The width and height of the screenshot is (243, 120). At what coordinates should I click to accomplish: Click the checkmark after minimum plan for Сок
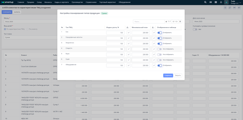[x=154, y=33]
